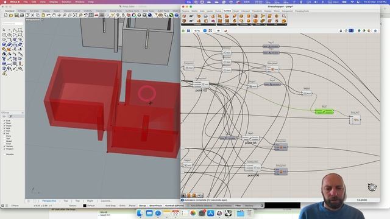This screenshot has height=219, width=390.
Task: Click the Print icon in Rhino toolbar
Action: [x=22, y=15]
